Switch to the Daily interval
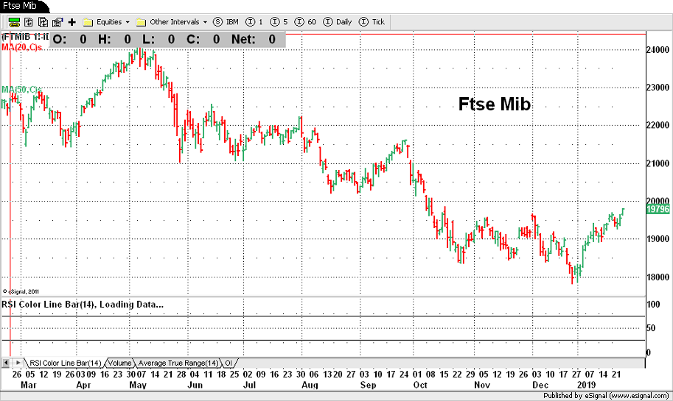673x401 pixels. tap(338, 22)
